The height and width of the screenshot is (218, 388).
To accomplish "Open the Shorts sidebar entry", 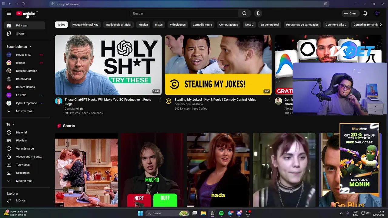I will point(25,34).
